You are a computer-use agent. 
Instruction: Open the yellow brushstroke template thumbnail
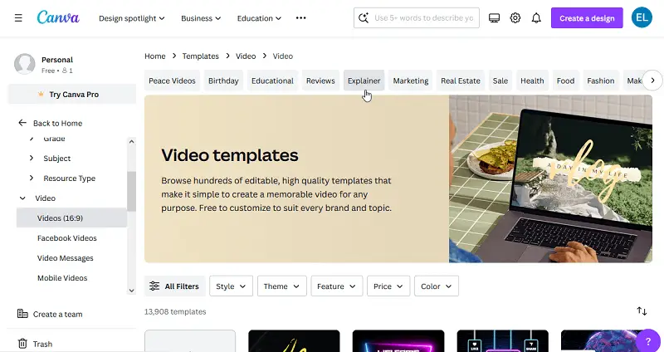(294, 341)
